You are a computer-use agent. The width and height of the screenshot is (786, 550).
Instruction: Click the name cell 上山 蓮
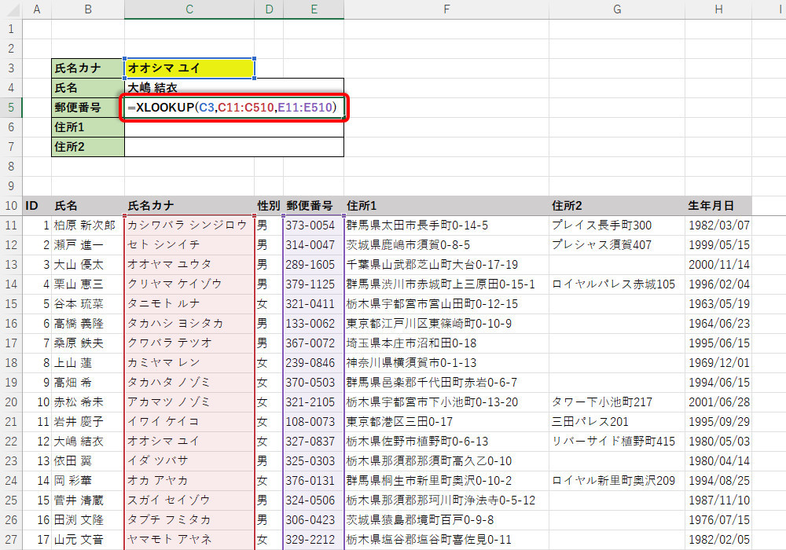[x=88, y=363]
